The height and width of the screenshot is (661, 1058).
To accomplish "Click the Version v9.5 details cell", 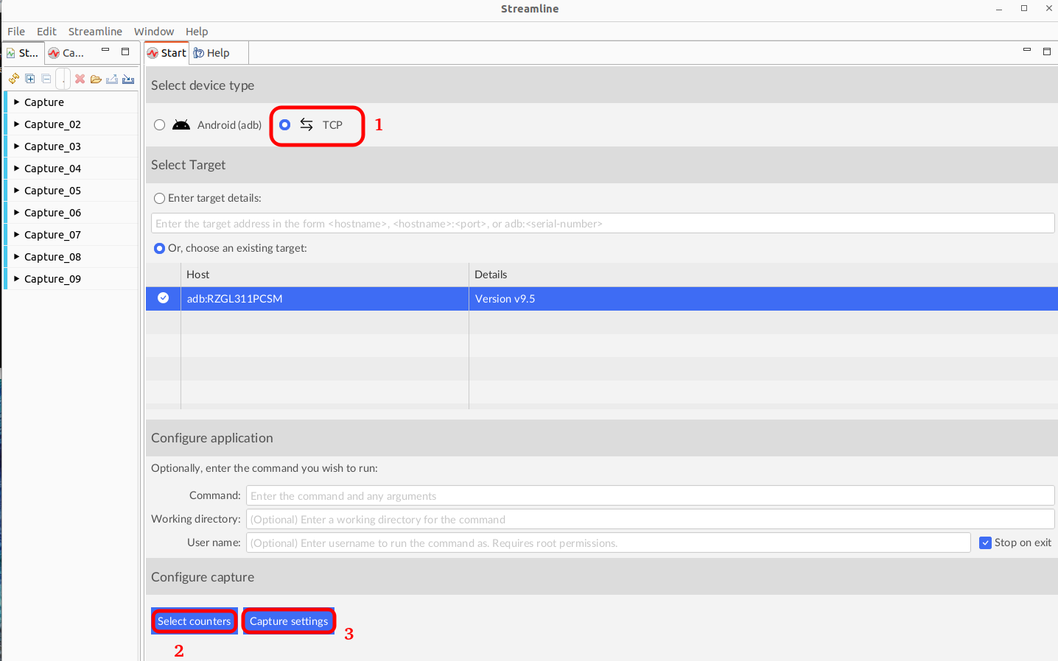I will pos(763,299).
